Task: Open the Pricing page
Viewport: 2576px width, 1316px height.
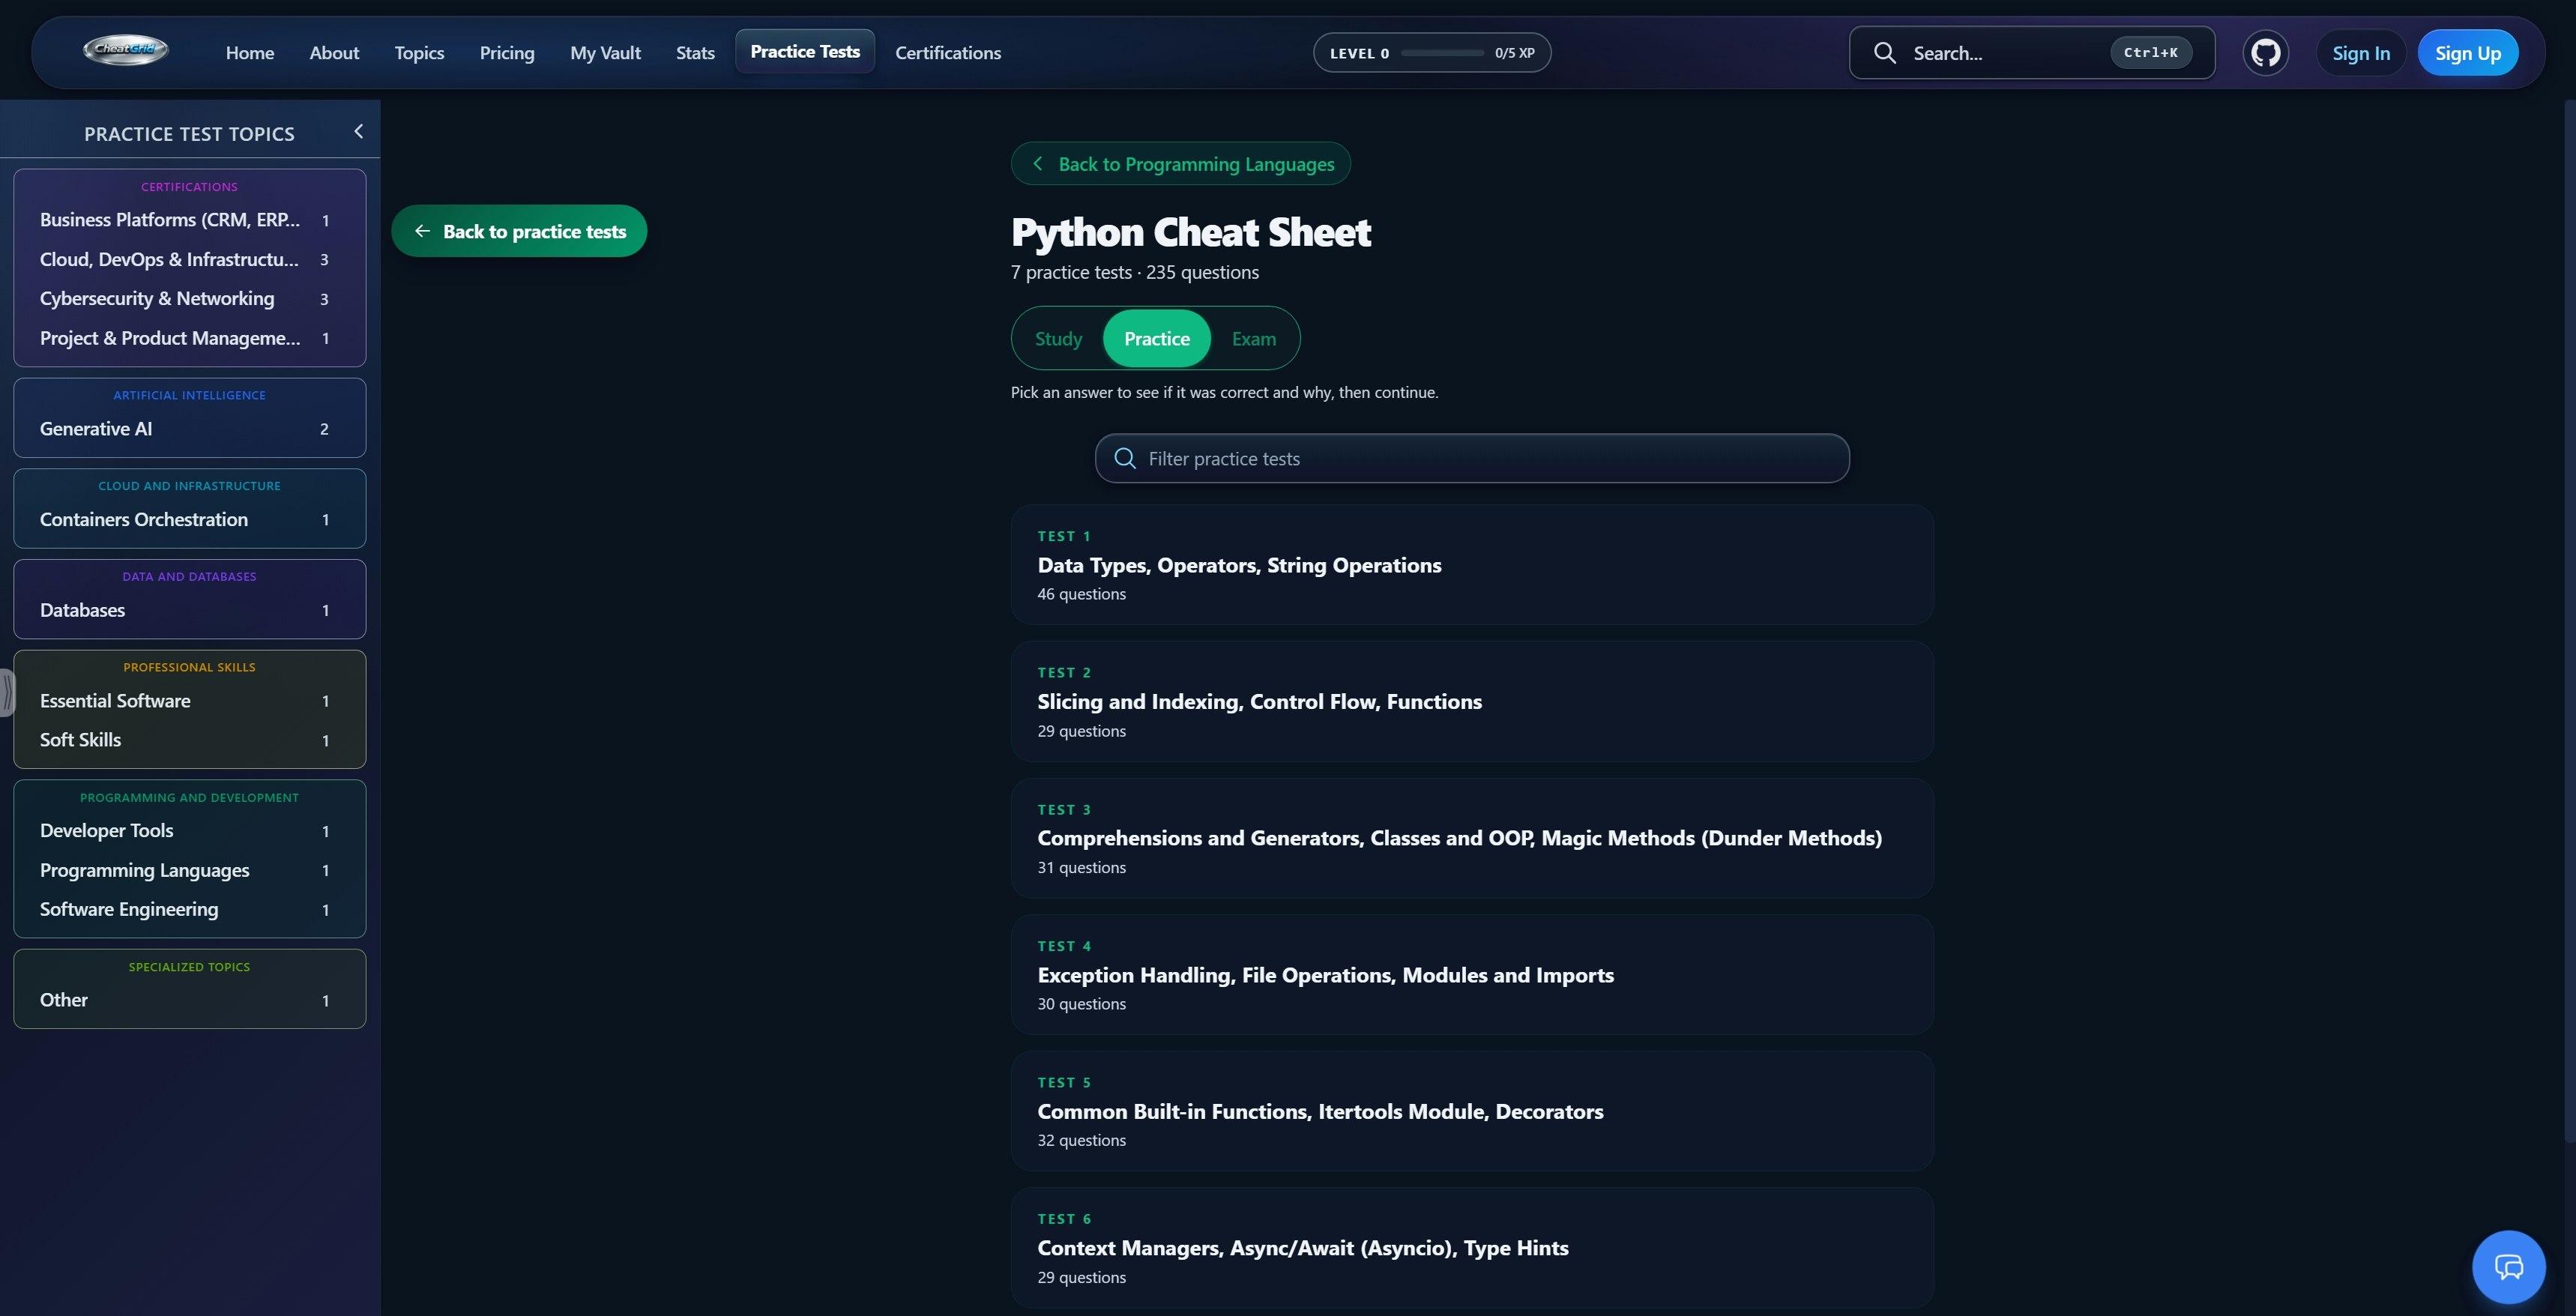Action: point(507,53)
